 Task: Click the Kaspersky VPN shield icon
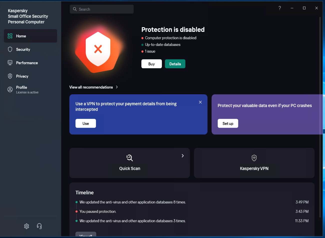254,158
